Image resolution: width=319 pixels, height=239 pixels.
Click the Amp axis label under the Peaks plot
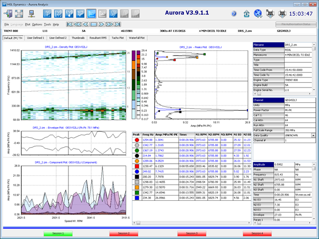pos(201,126)
